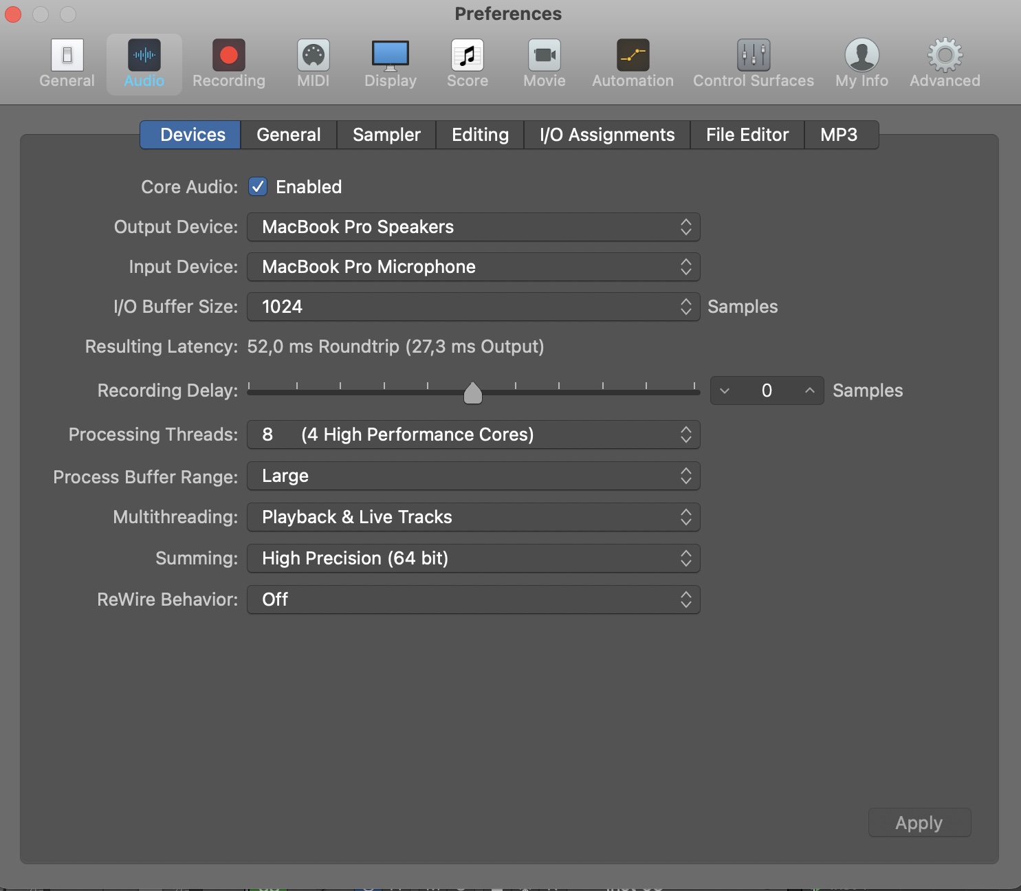The height and width of the screenshot is (891, 1021).
Task: Toggle the Core Audio Enabled checkbox
Action: 258,186
